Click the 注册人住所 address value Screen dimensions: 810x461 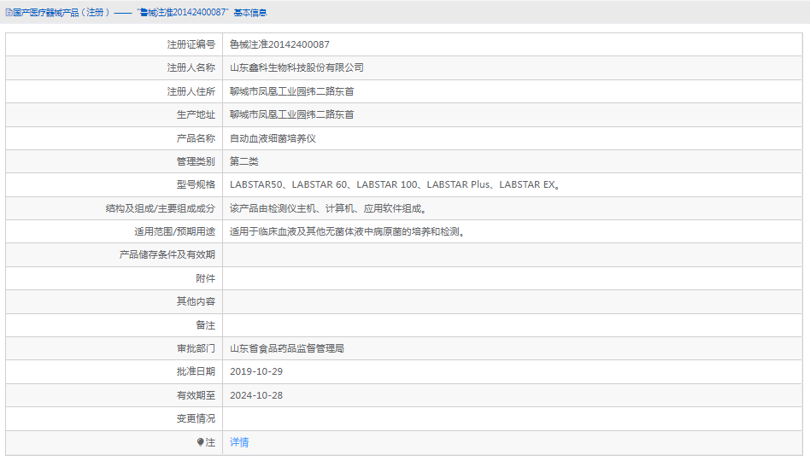(x=292, y=91)
